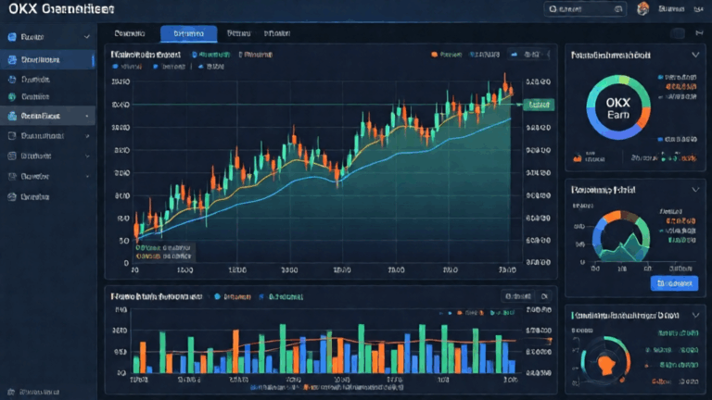This screenshot has height=400, width=712.
Task: Toggle the first blue-dot legend under the main chart title
Action: [127, 67]
